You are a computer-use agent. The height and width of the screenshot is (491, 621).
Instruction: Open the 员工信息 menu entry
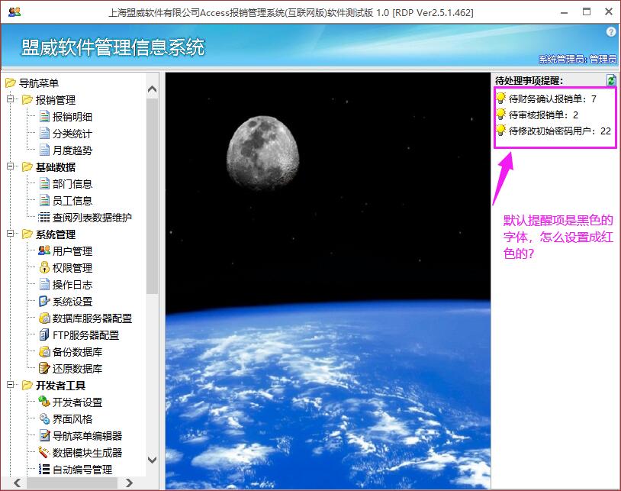[72, 201]
